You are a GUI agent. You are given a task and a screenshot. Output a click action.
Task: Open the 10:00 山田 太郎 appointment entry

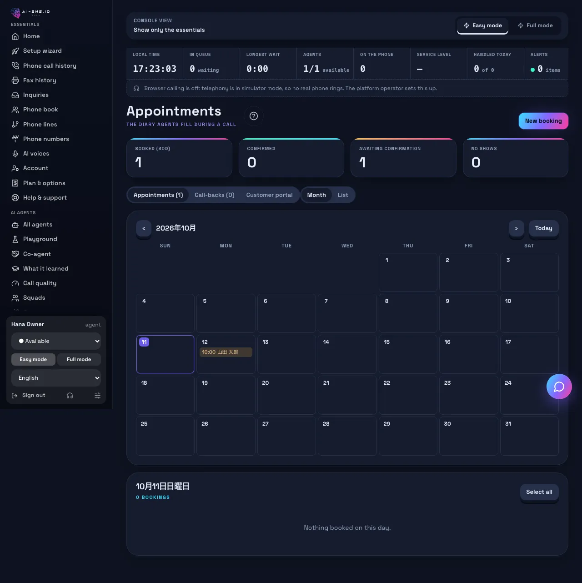pos(226,352)
